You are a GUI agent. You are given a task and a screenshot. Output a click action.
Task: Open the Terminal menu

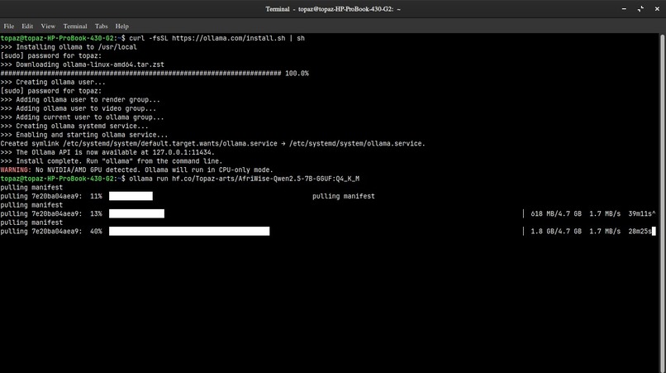point(75,26)
